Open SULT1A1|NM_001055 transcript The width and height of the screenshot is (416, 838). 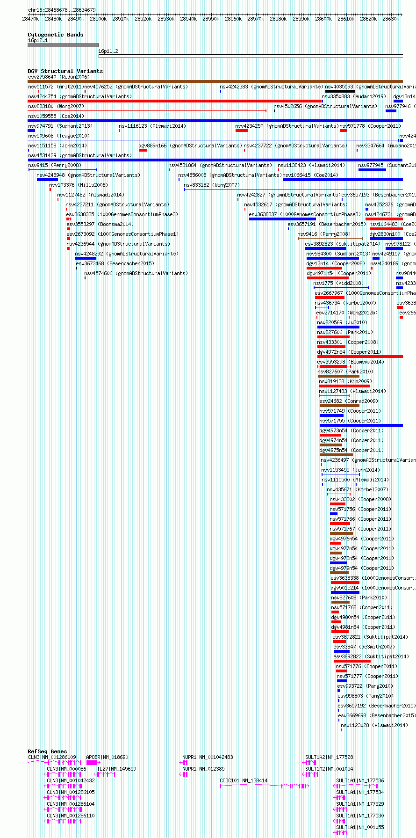360,827
